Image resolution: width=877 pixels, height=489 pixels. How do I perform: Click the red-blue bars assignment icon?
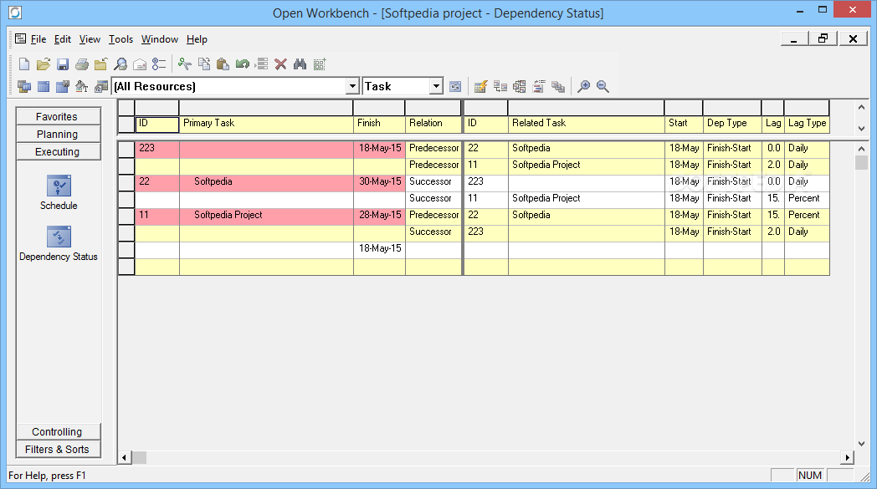pos(539,87)
